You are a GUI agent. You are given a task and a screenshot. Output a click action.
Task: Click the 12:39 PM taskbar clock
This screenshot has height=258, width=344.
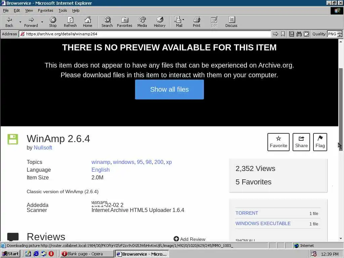coord(330,254)
